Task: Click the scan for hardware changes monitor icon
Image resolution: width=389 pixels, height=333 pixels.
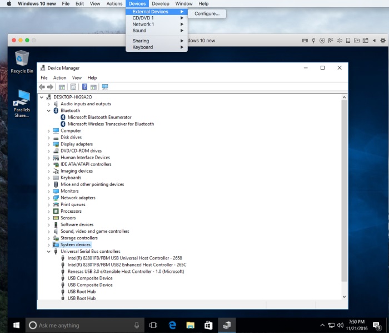Action: (105, 87)
